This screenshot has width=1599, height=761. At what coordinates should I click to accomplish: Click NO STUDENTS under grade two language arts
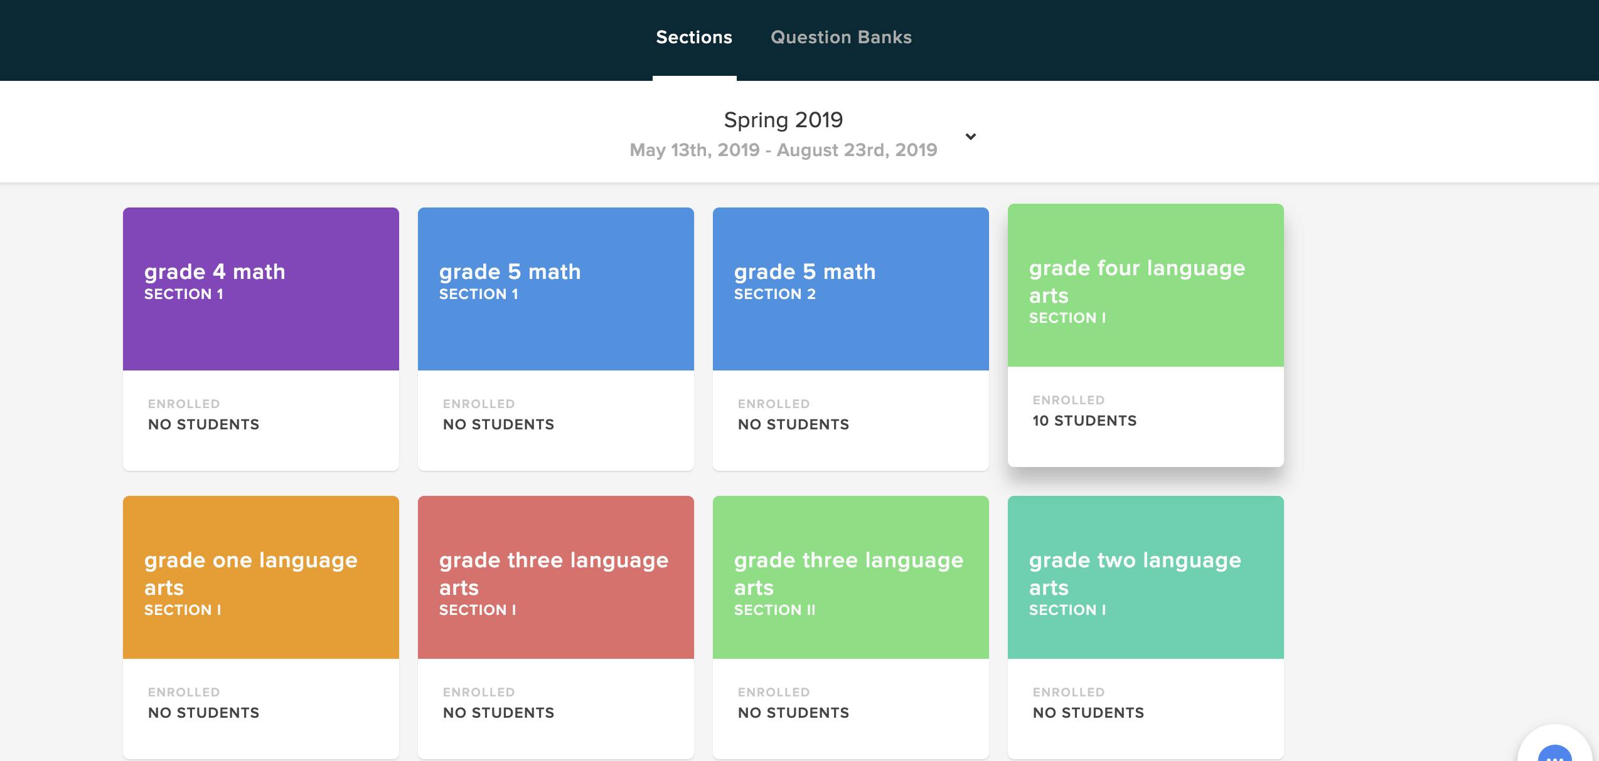tap(1088, 713)
